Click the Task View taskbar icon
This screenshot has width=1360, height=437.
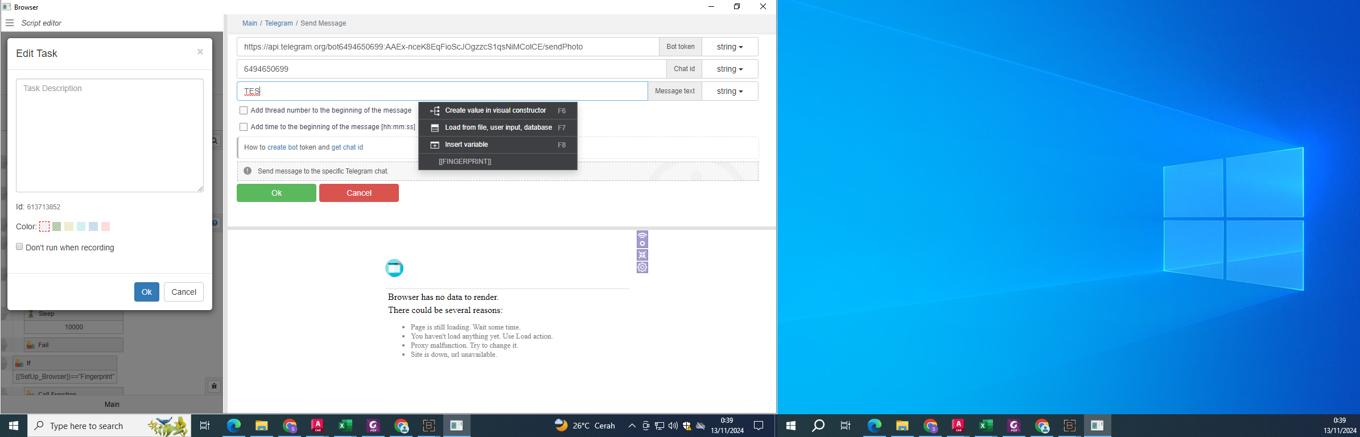tap(205, 426)
